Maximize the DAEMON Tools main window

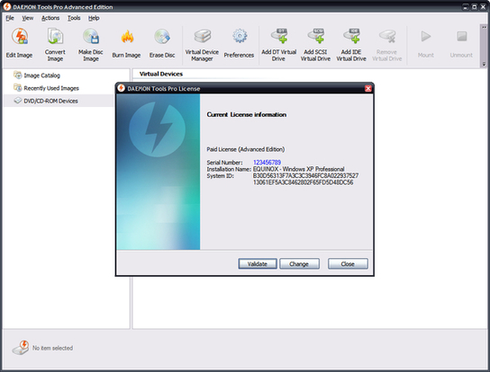[x=475, y=7]
